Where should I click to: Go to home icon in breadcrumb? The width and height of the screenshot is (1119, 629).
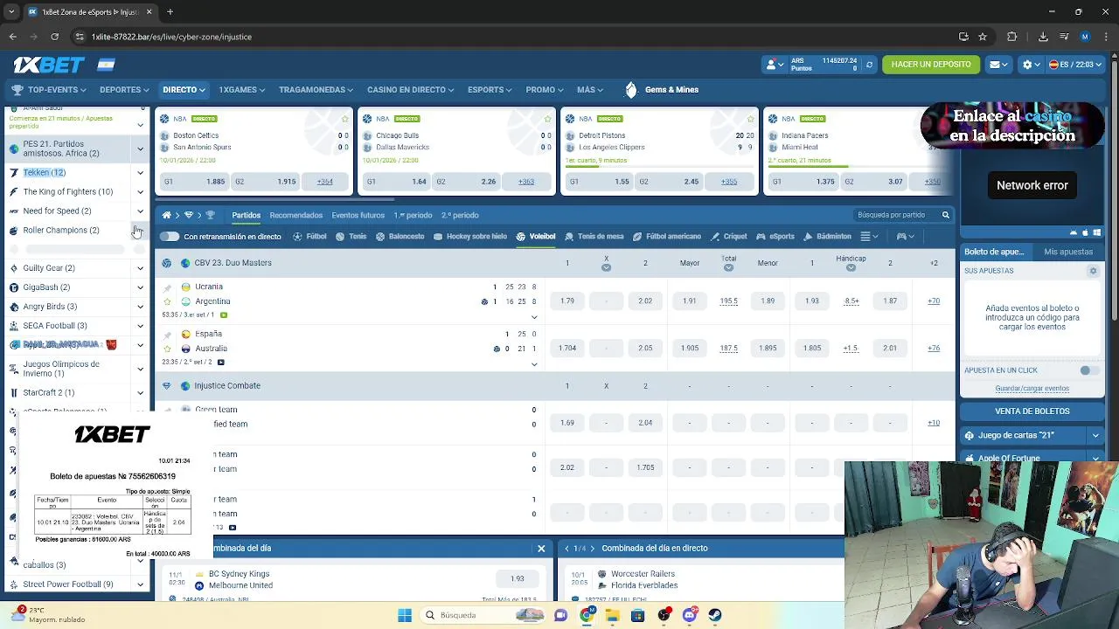coord(166,215)
